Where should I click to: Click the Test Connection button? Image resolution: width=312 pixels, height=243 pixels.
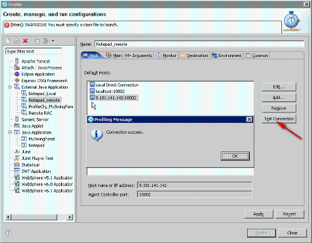[279, 119]
